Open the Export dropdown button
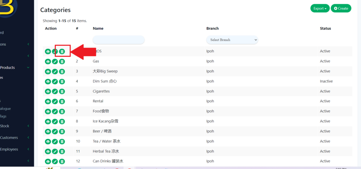The width and height of the screenshot is (361, 169). point(320,8)
